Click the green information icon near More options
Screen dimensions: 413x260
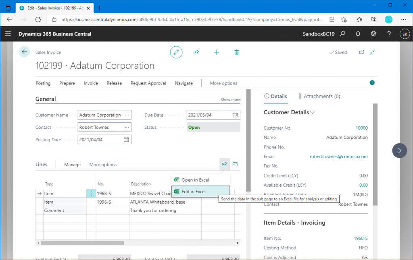point(372,83)
